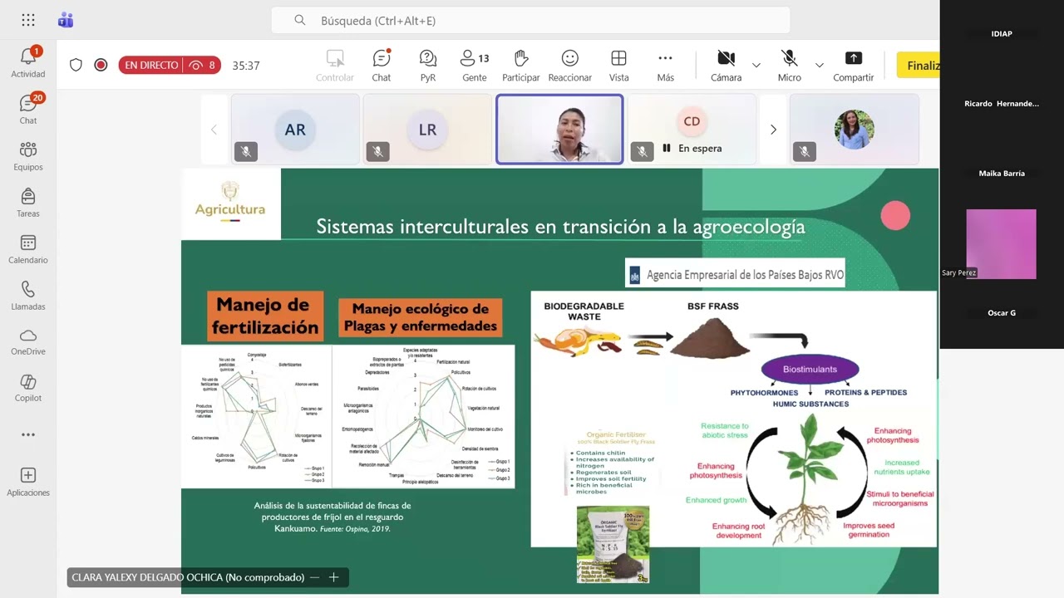Select the CD participant tile En espera
1064x598 pixels.
click(692, 130)
